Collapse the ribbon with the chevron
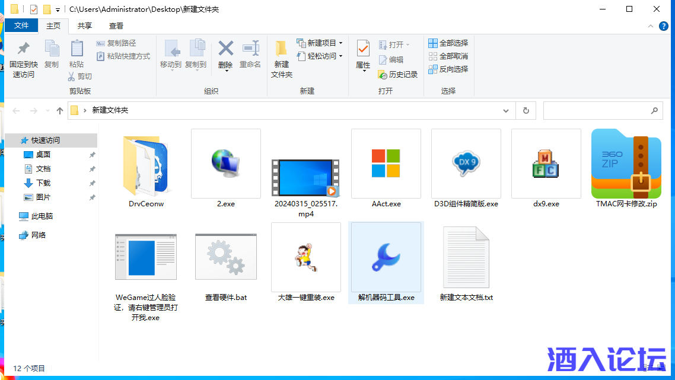The image size is (675, 380). pos(651,26)
